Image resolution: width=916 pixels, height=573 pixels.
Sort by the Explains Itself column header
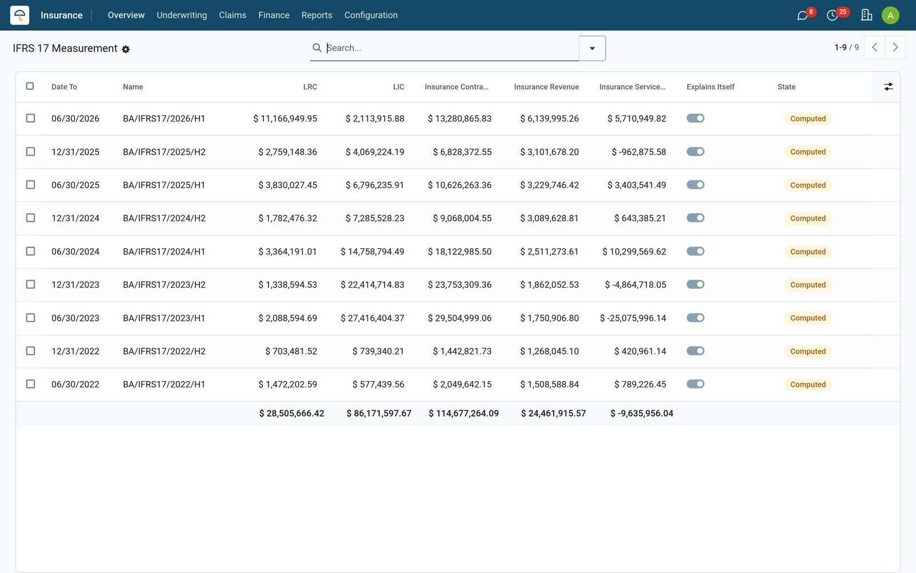(710, 87)
